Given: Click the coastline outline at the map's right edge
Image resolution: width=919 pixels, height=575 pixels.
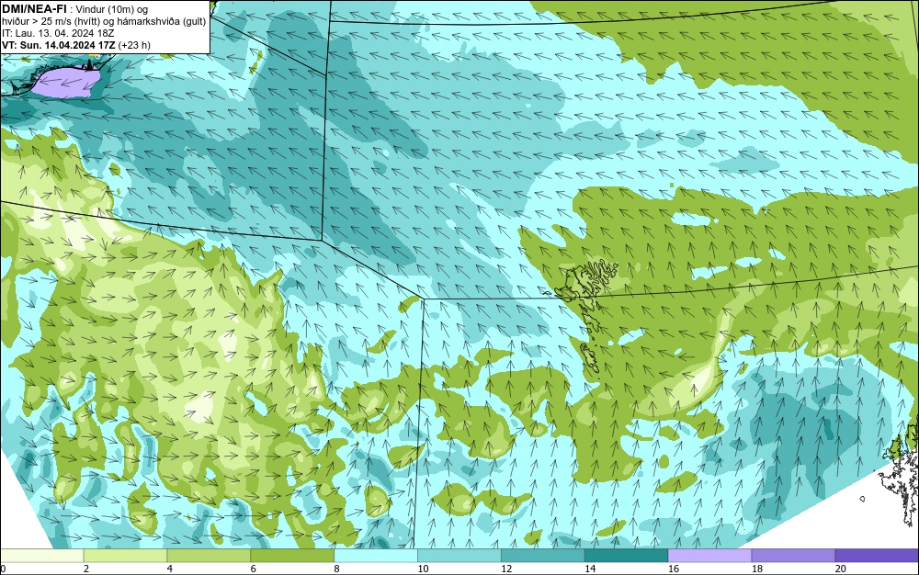Looking at the screenshot, I should pos(901,478).
